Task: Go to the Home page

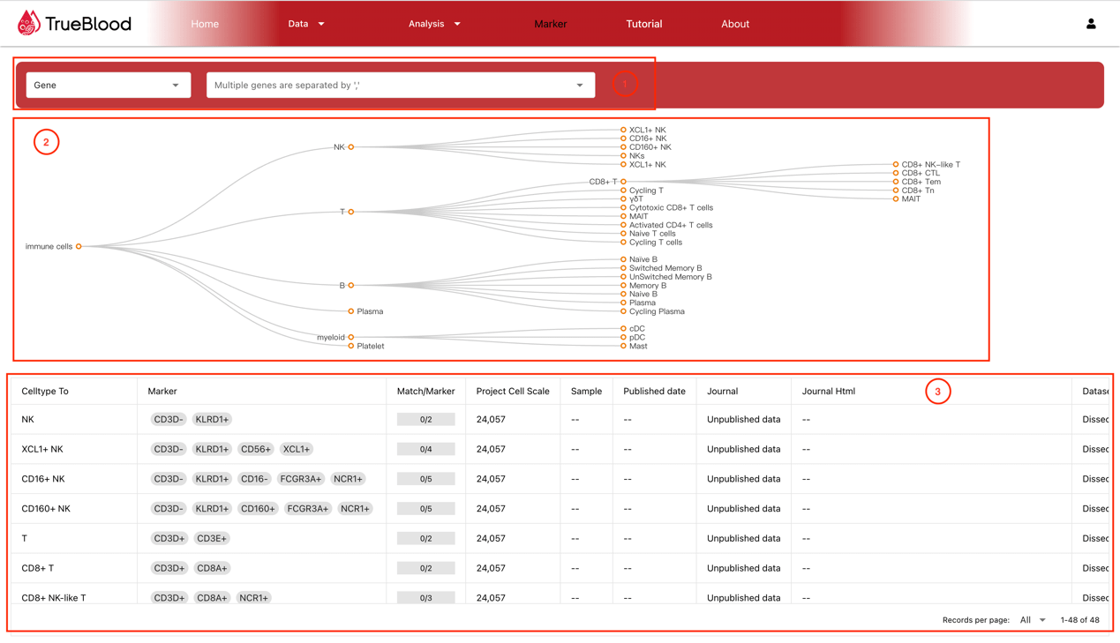Action: point(205,24)
